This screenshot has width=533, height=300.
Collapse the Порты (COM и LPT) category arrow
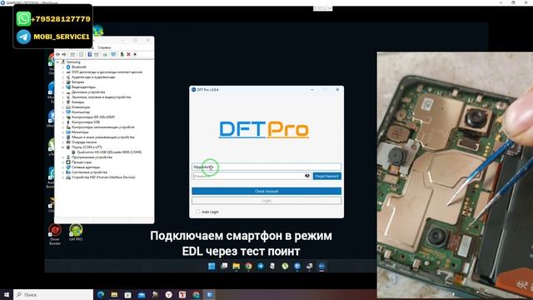[63, 147]
